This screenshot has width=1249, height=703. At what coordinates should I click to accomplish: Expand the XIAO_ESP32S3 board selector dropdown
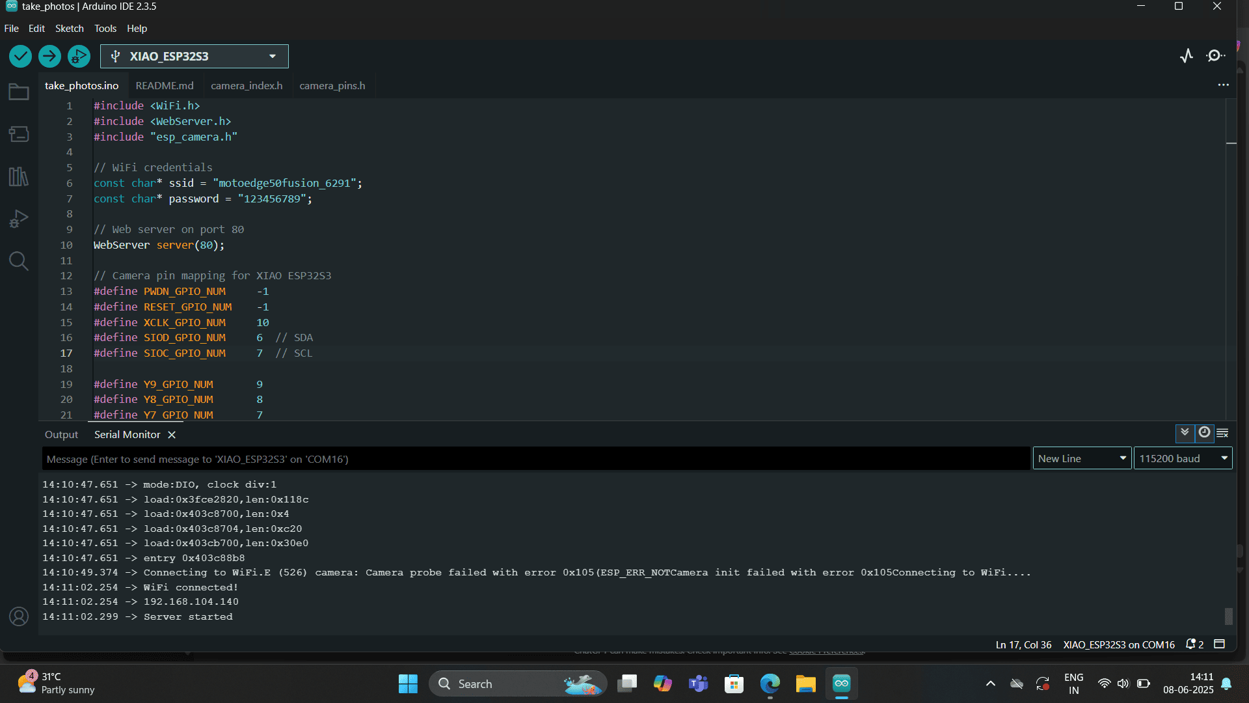click(x=194, y=57)
